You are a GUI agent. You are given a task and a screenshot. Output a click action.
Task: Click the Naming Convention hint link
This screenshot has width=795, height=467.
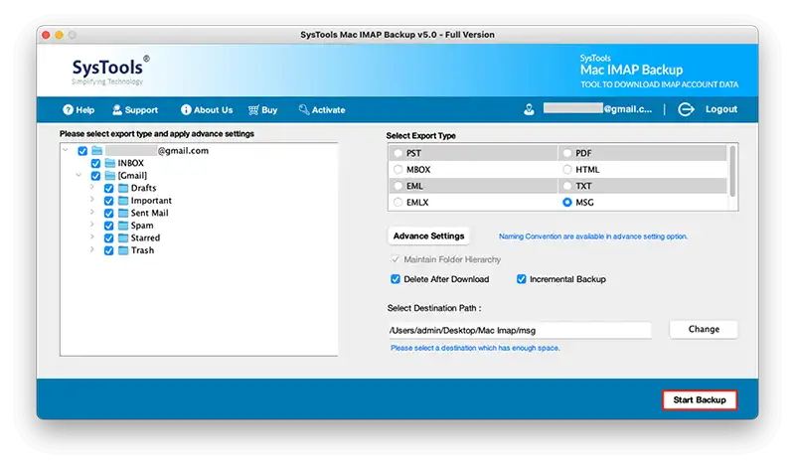point(593,236)
